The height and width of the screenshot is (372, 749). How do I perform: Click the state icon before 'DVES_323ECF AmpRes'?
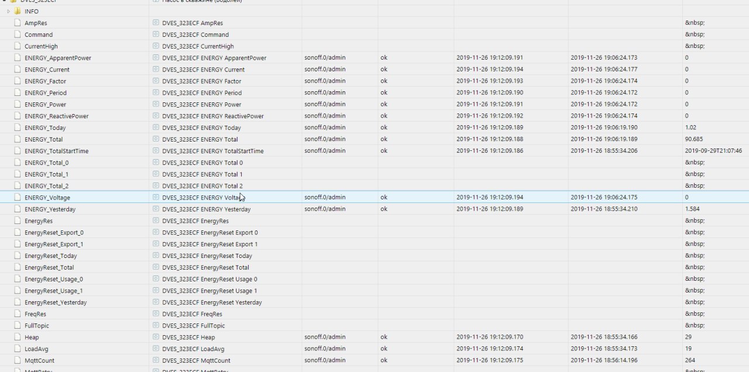[156, 23]
